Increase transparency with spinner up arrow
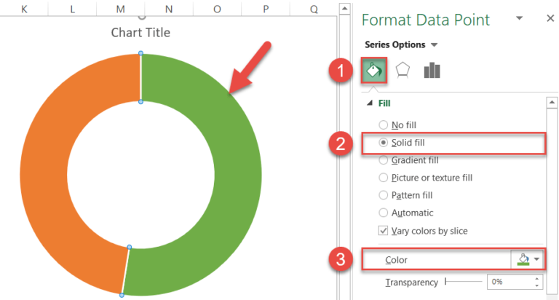 click(x=537, y=278)
